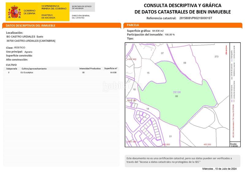Screen dimensions: 245x173
Task: Click the habitaclia watermark on the document
Action: coord(123,86)
